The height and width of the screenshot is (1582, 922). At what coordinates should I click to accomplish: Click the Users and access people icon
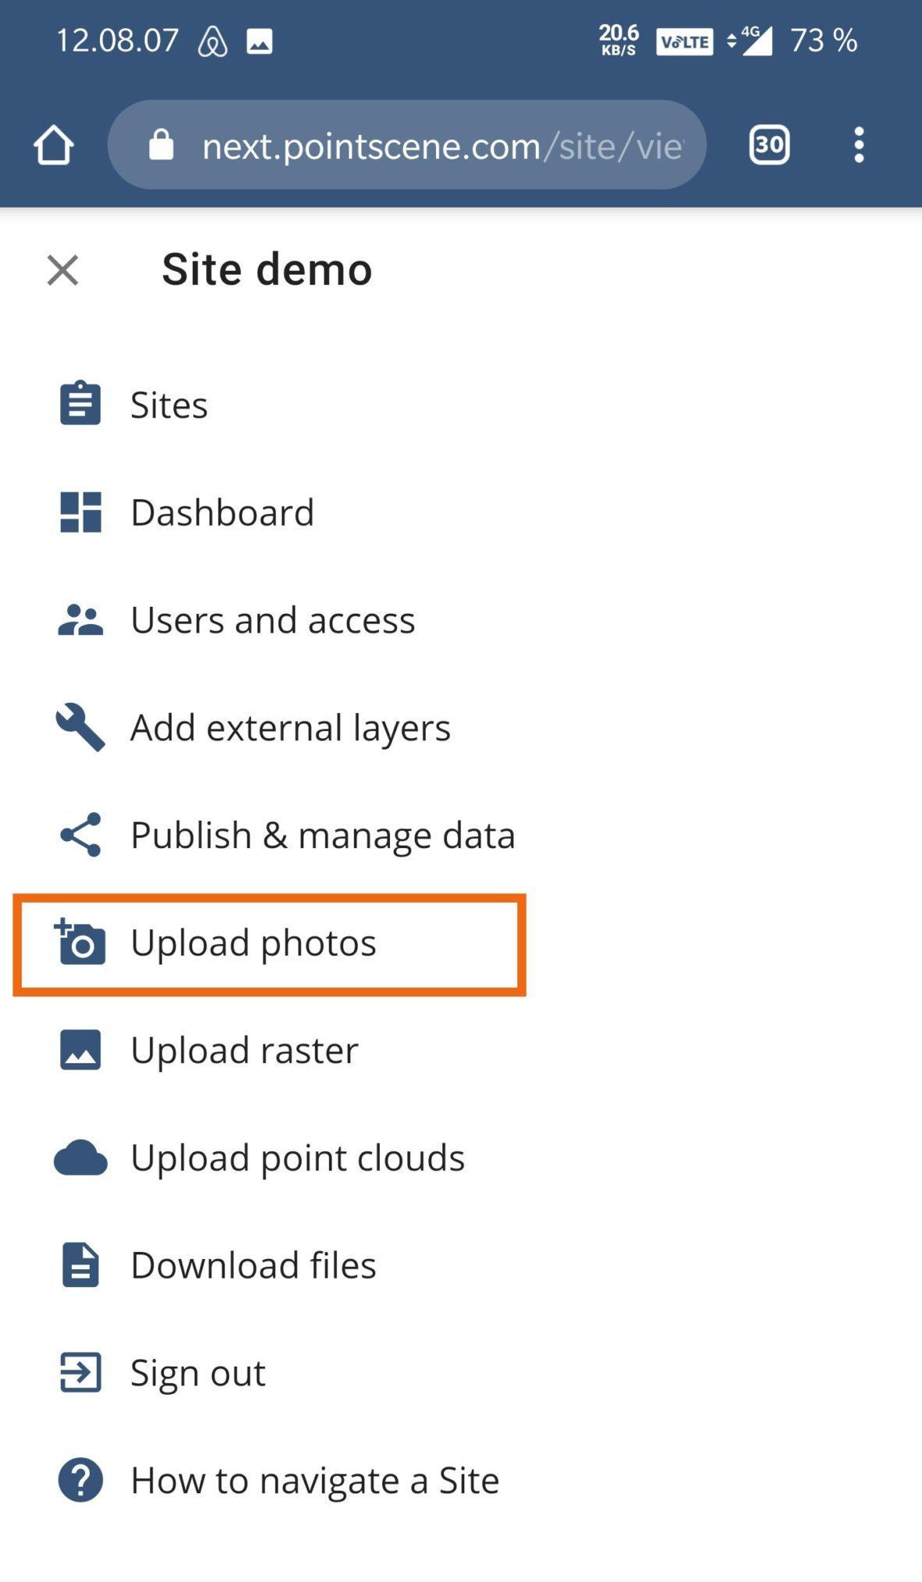pos(80,620)
